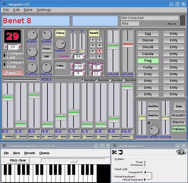This screenshot has width=188, height=183.
Task: Click the top-left Speed knob
Action: 32,35
